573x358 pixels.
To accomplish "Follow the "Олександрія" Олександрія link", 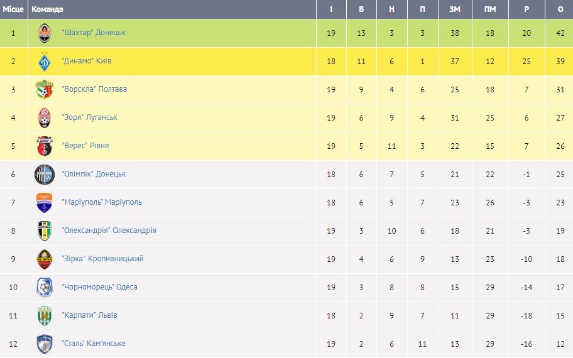I will tap(109, 231).
